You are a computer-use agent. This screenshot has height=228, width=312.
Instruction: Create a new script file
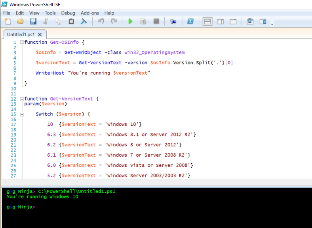pos(8,21)
